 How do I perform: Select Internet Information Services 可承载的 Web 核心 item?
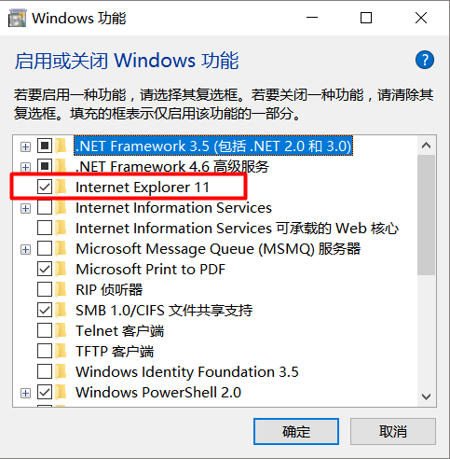(x=237, y=228)
